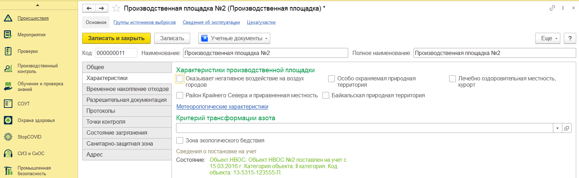Screen dimensions: 579x178
Task: Open Еще dropdown menu
Action: pyautogui.click(x=548, y=38)
